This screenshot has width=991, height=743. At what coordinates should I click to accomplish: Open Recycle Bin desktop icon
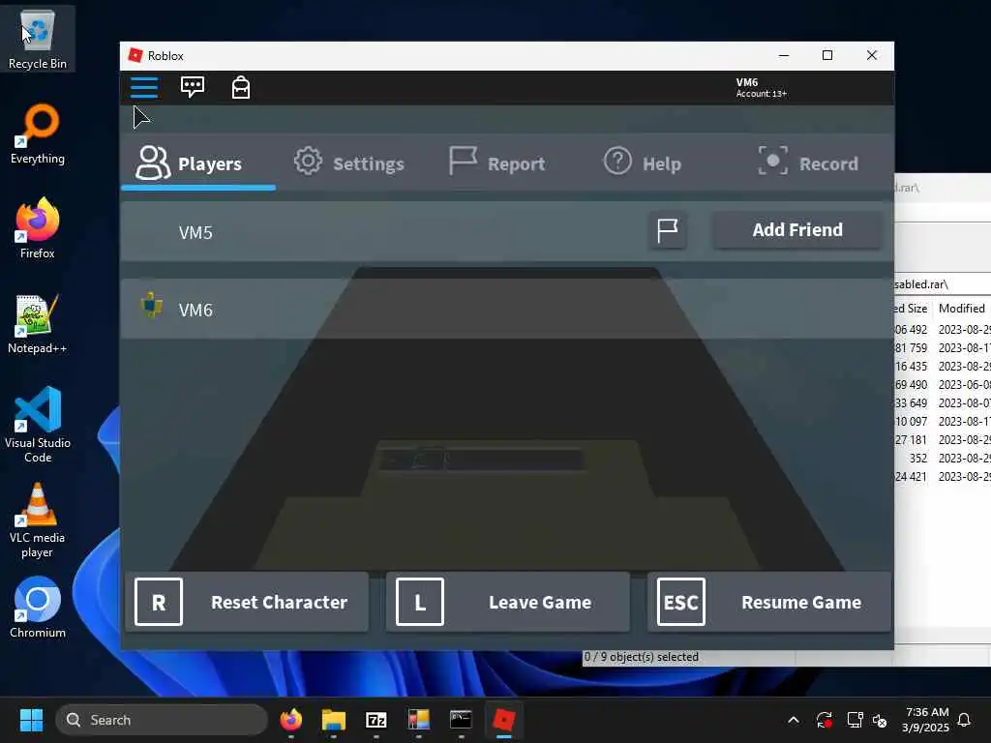tap(38, 39)
